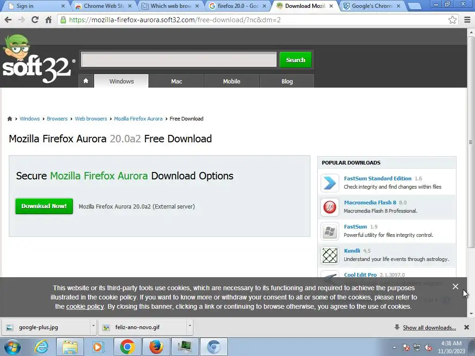Open the google-plus.jpg download options arrow
Viewport: 475px width, 356px height.
tap(93, 326)
